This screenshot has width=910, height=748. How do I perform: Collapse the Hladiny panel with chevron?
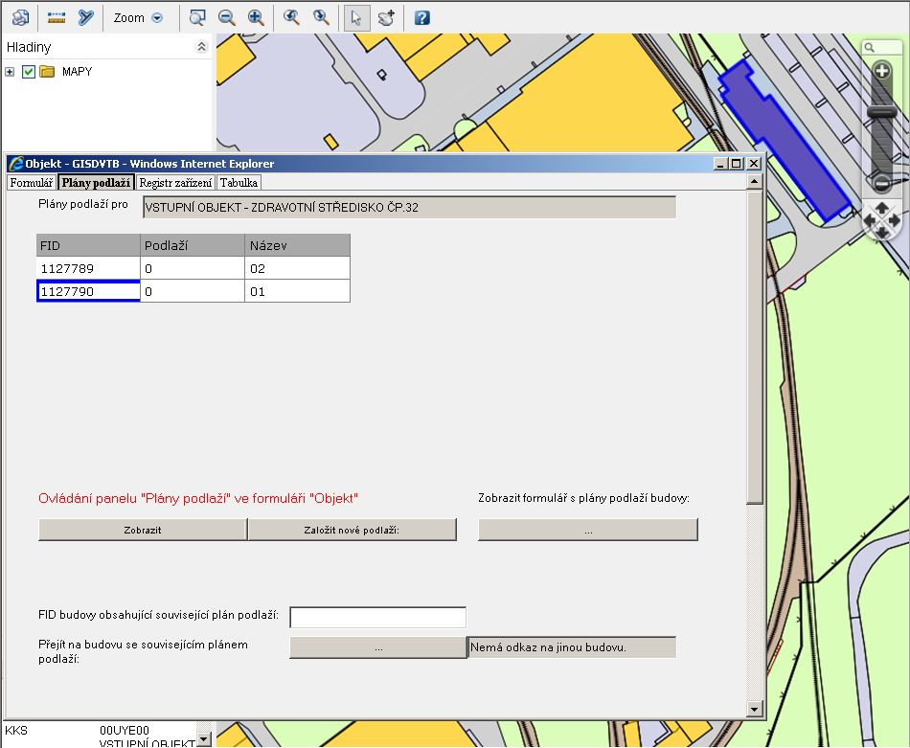[201, 46]
